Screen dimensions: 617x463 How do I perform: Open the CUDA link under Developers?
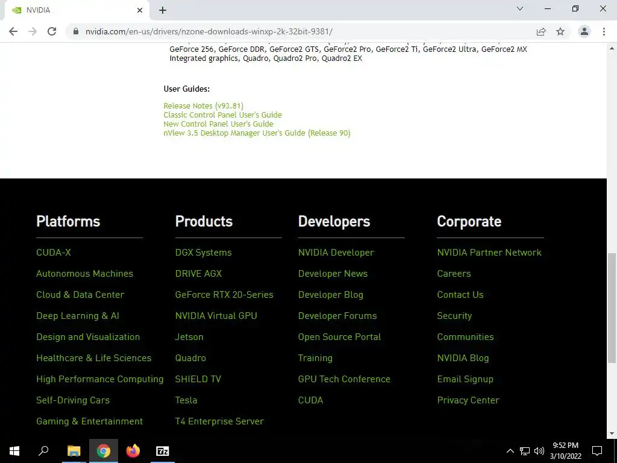310,400
